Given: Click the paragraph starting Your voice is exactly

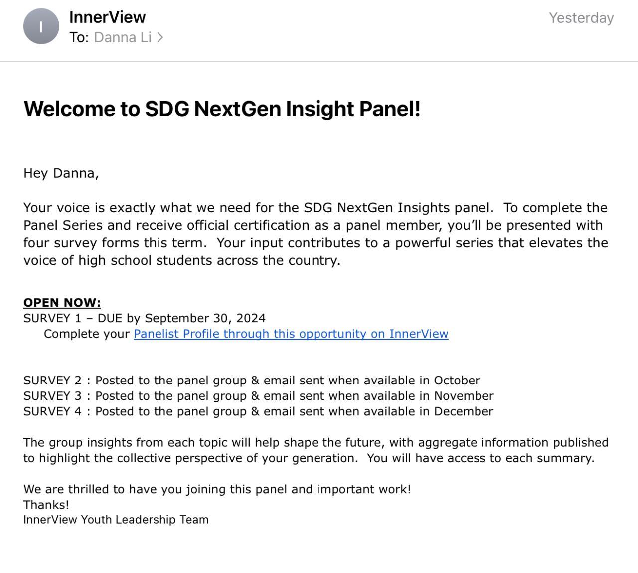Looking at the screenshot, I should tap(315, 234).
